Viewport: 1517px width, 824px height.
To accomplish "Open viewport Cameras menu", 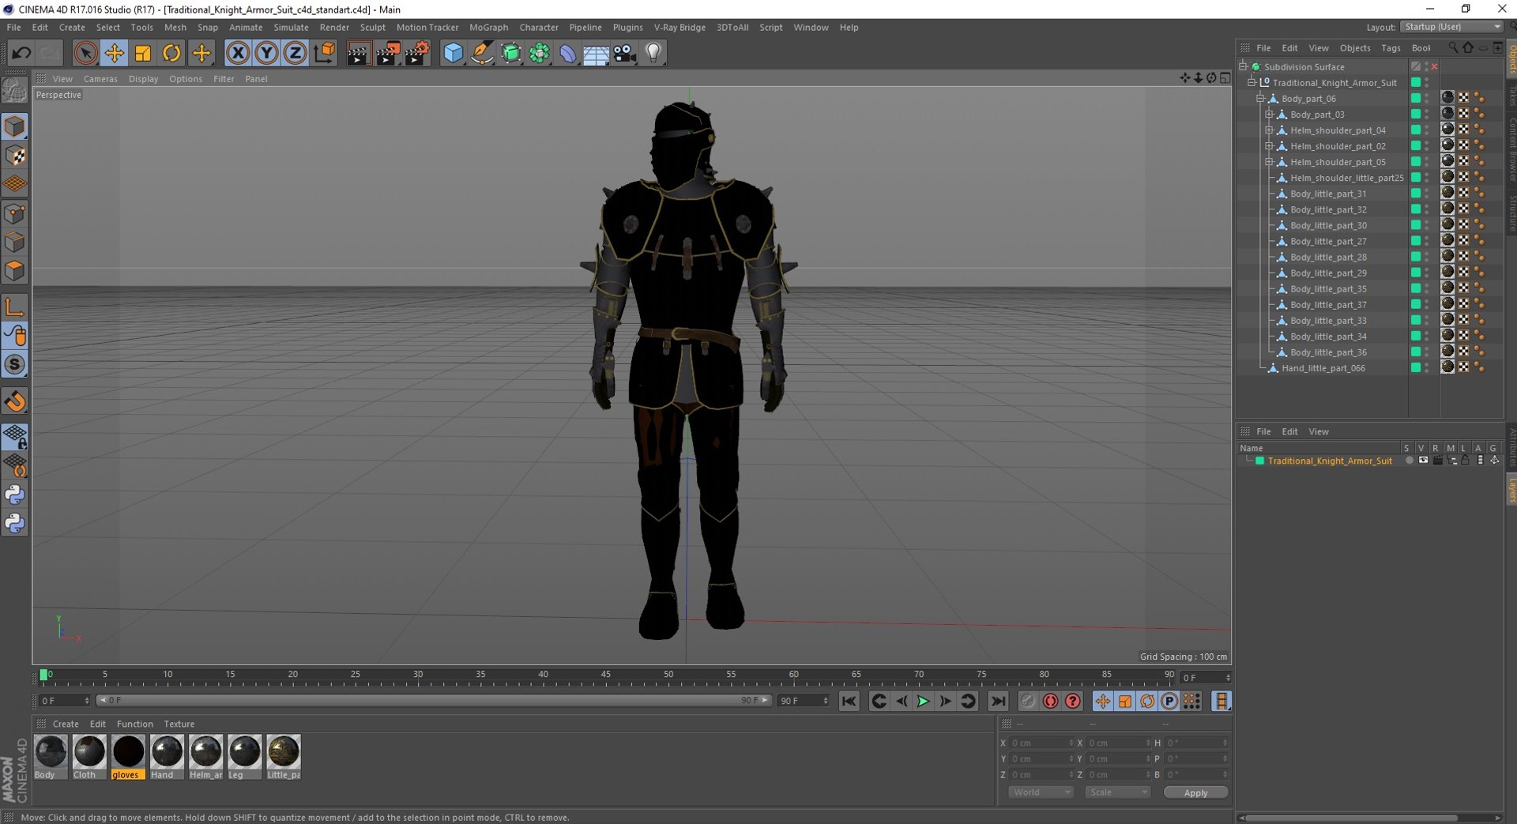I will pyautogui.click(x=100, y=79).
